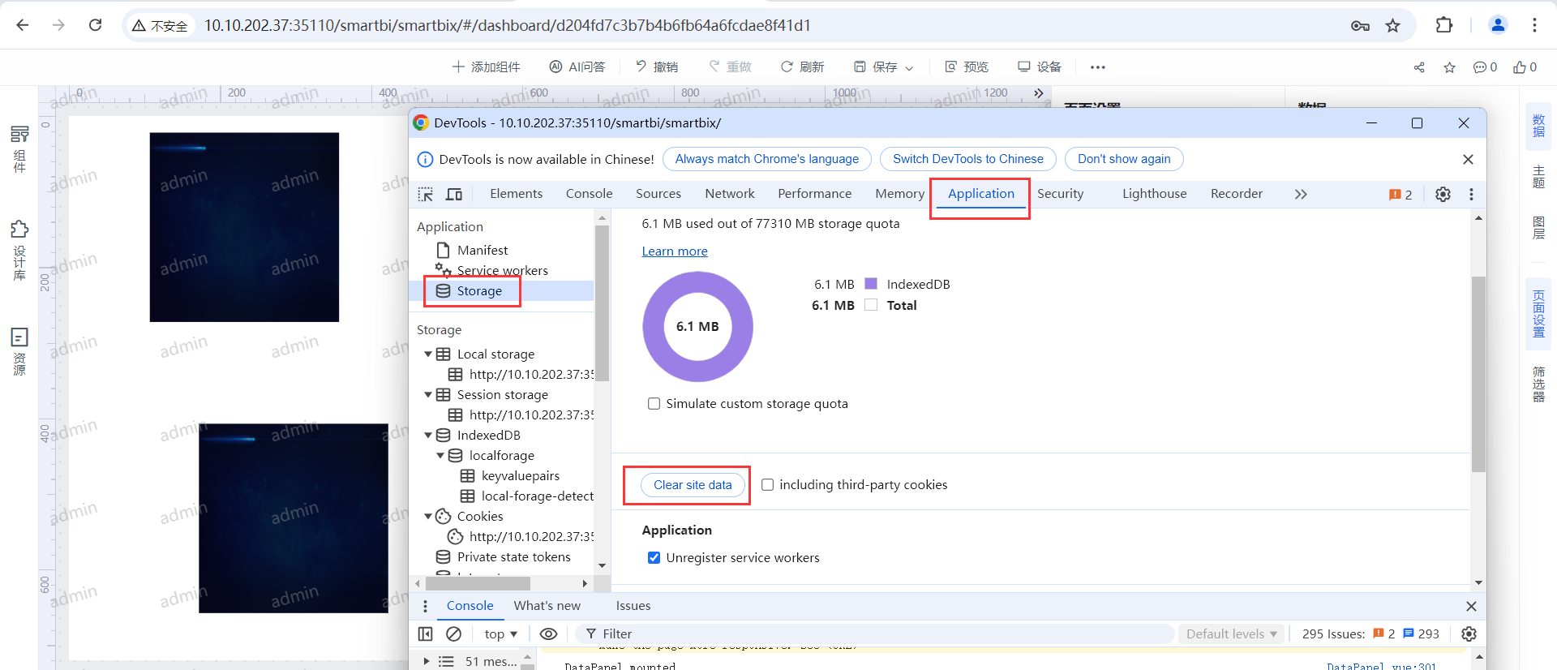Open the more options ellipsis in dashboard toolbar

click(1098, 67)
